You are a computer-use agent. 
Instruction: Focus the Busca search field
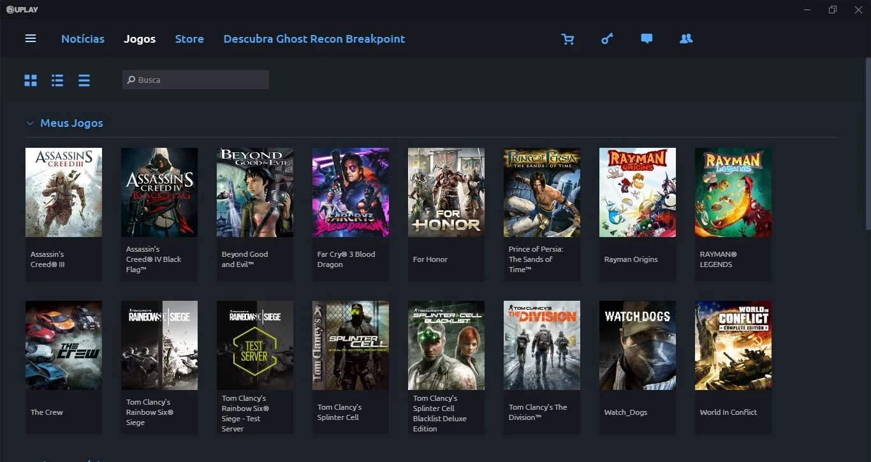196,80
